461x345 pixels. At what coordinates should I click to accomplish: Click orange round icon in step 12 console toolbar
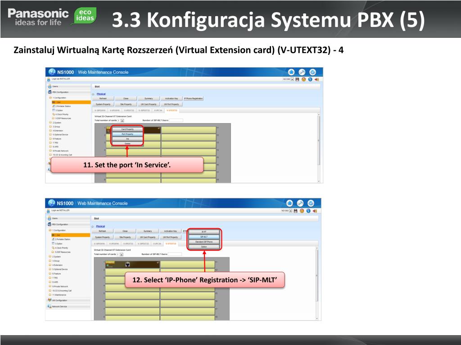pyautogui.click(x=302, y=211)
